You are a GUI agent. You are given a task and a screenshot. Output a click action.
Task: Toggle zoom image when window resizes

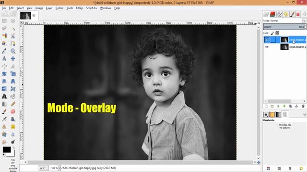[259, 23]
